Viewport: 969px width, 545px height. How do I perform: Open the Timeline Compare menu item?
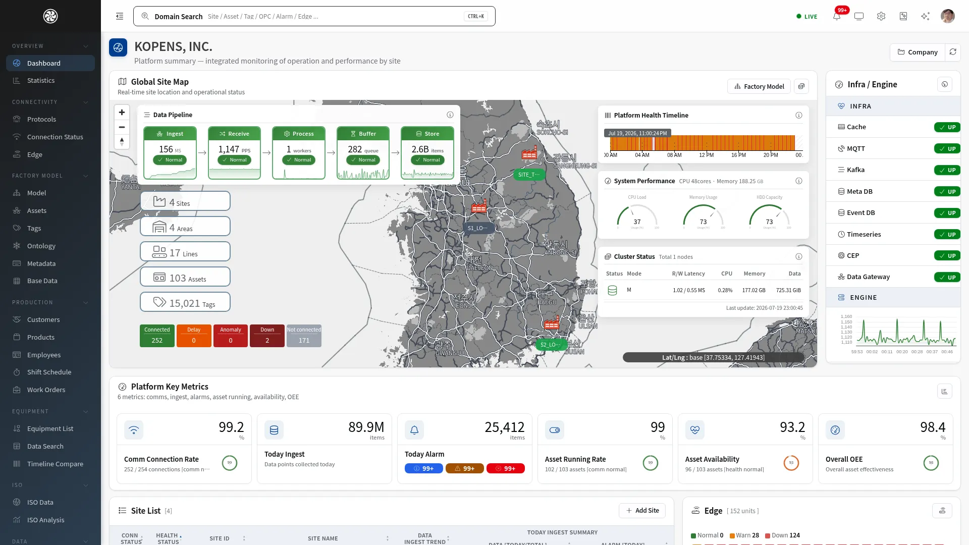click(x=50, y=464)
